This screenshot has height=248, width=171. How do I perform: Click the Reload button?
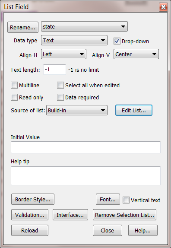pos(30,230)
